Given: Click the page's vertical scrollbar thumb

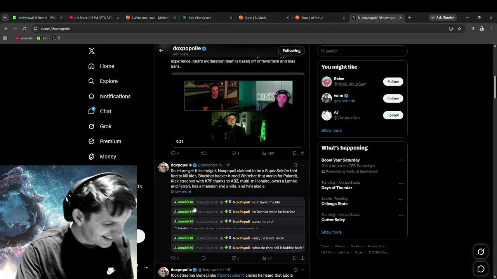Looking at the screenshot, I should pos(495,87).
